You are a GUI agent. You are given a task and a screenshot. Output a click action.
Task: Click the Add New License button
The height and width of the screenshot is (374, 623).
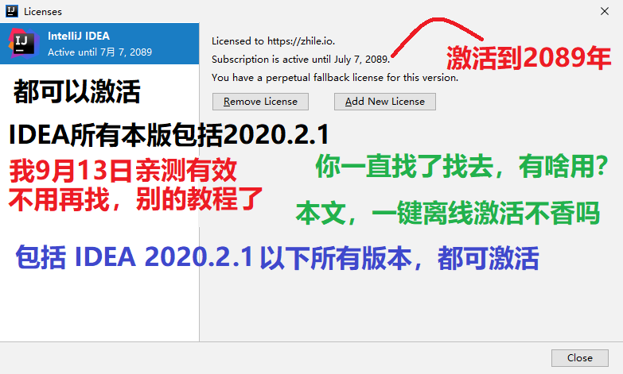(384, 102)
